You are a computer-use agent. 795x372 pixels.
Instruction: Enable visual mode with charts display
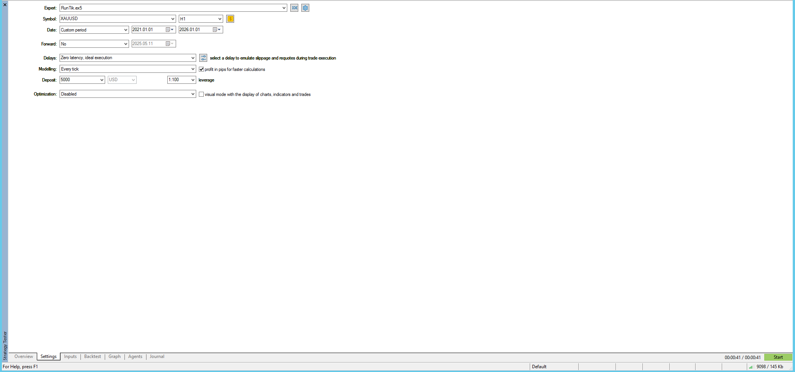click(x=202, y=94)
